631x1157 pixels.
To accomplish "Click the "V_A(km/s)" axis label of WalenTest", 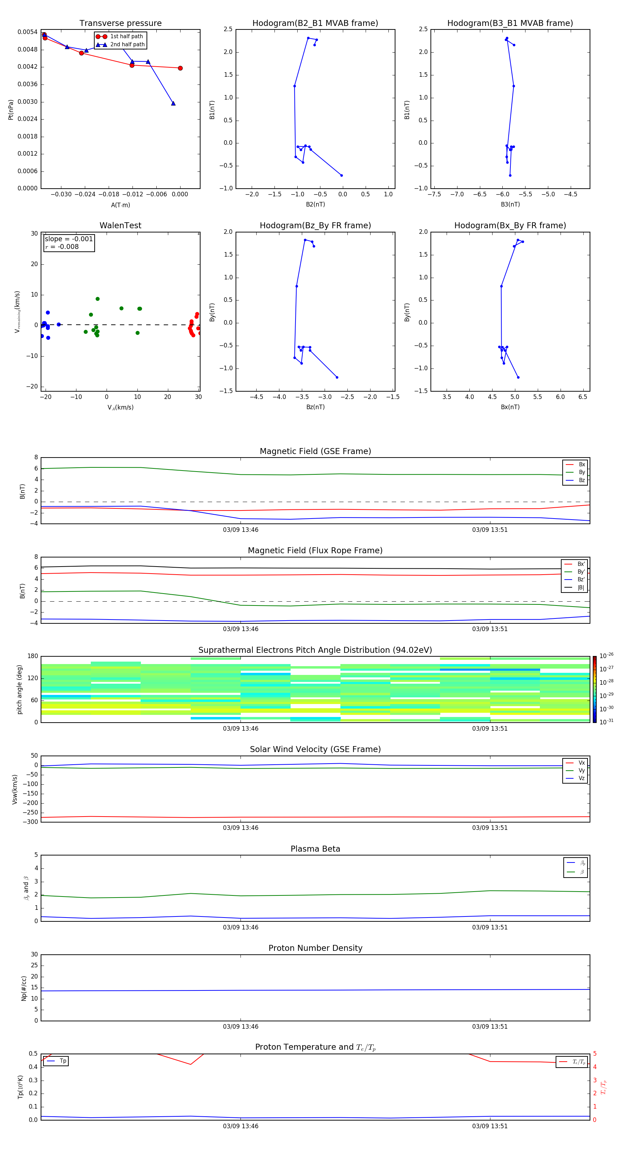I will pyautogui.click(x=120, y=407).
